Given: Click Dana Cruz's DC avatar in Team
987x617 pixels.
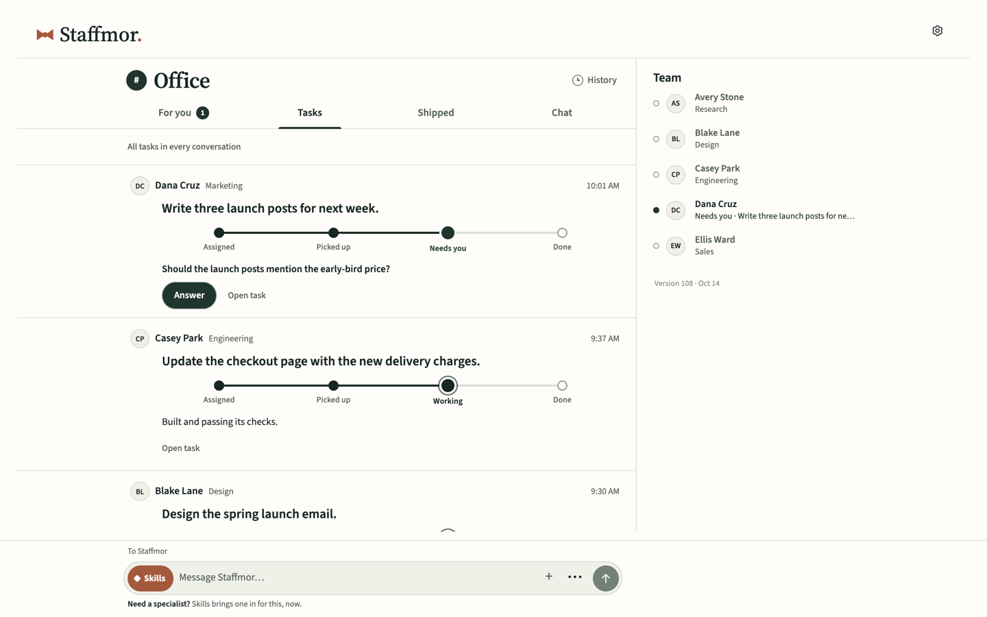Looking at the screenshot, I should 676,210.
